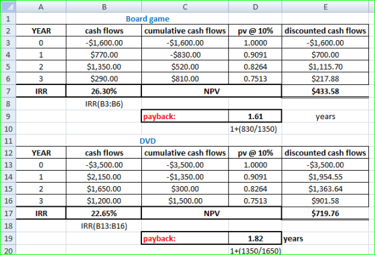Click the $300.00 cumulative cell

(185, 189)
